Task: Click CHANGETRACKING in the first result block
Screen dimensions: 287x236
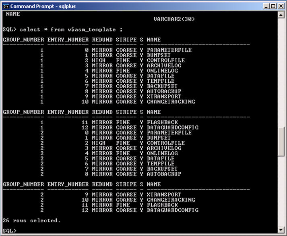Action: 171,102
